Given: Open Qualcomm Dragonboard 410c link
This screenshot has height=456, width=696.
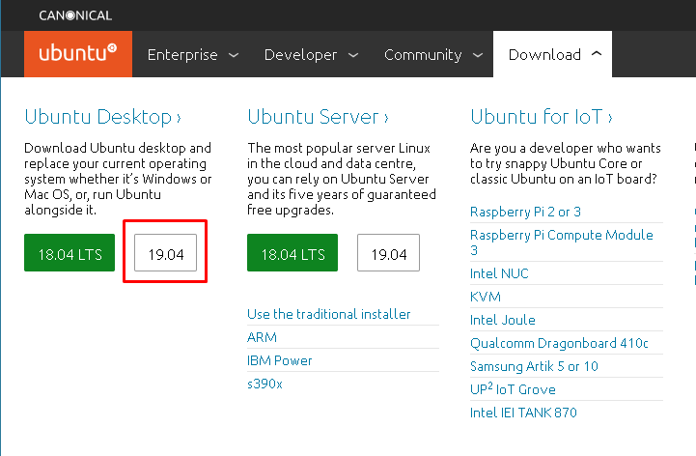Looking at the screenshot, I should pos(559,343).
